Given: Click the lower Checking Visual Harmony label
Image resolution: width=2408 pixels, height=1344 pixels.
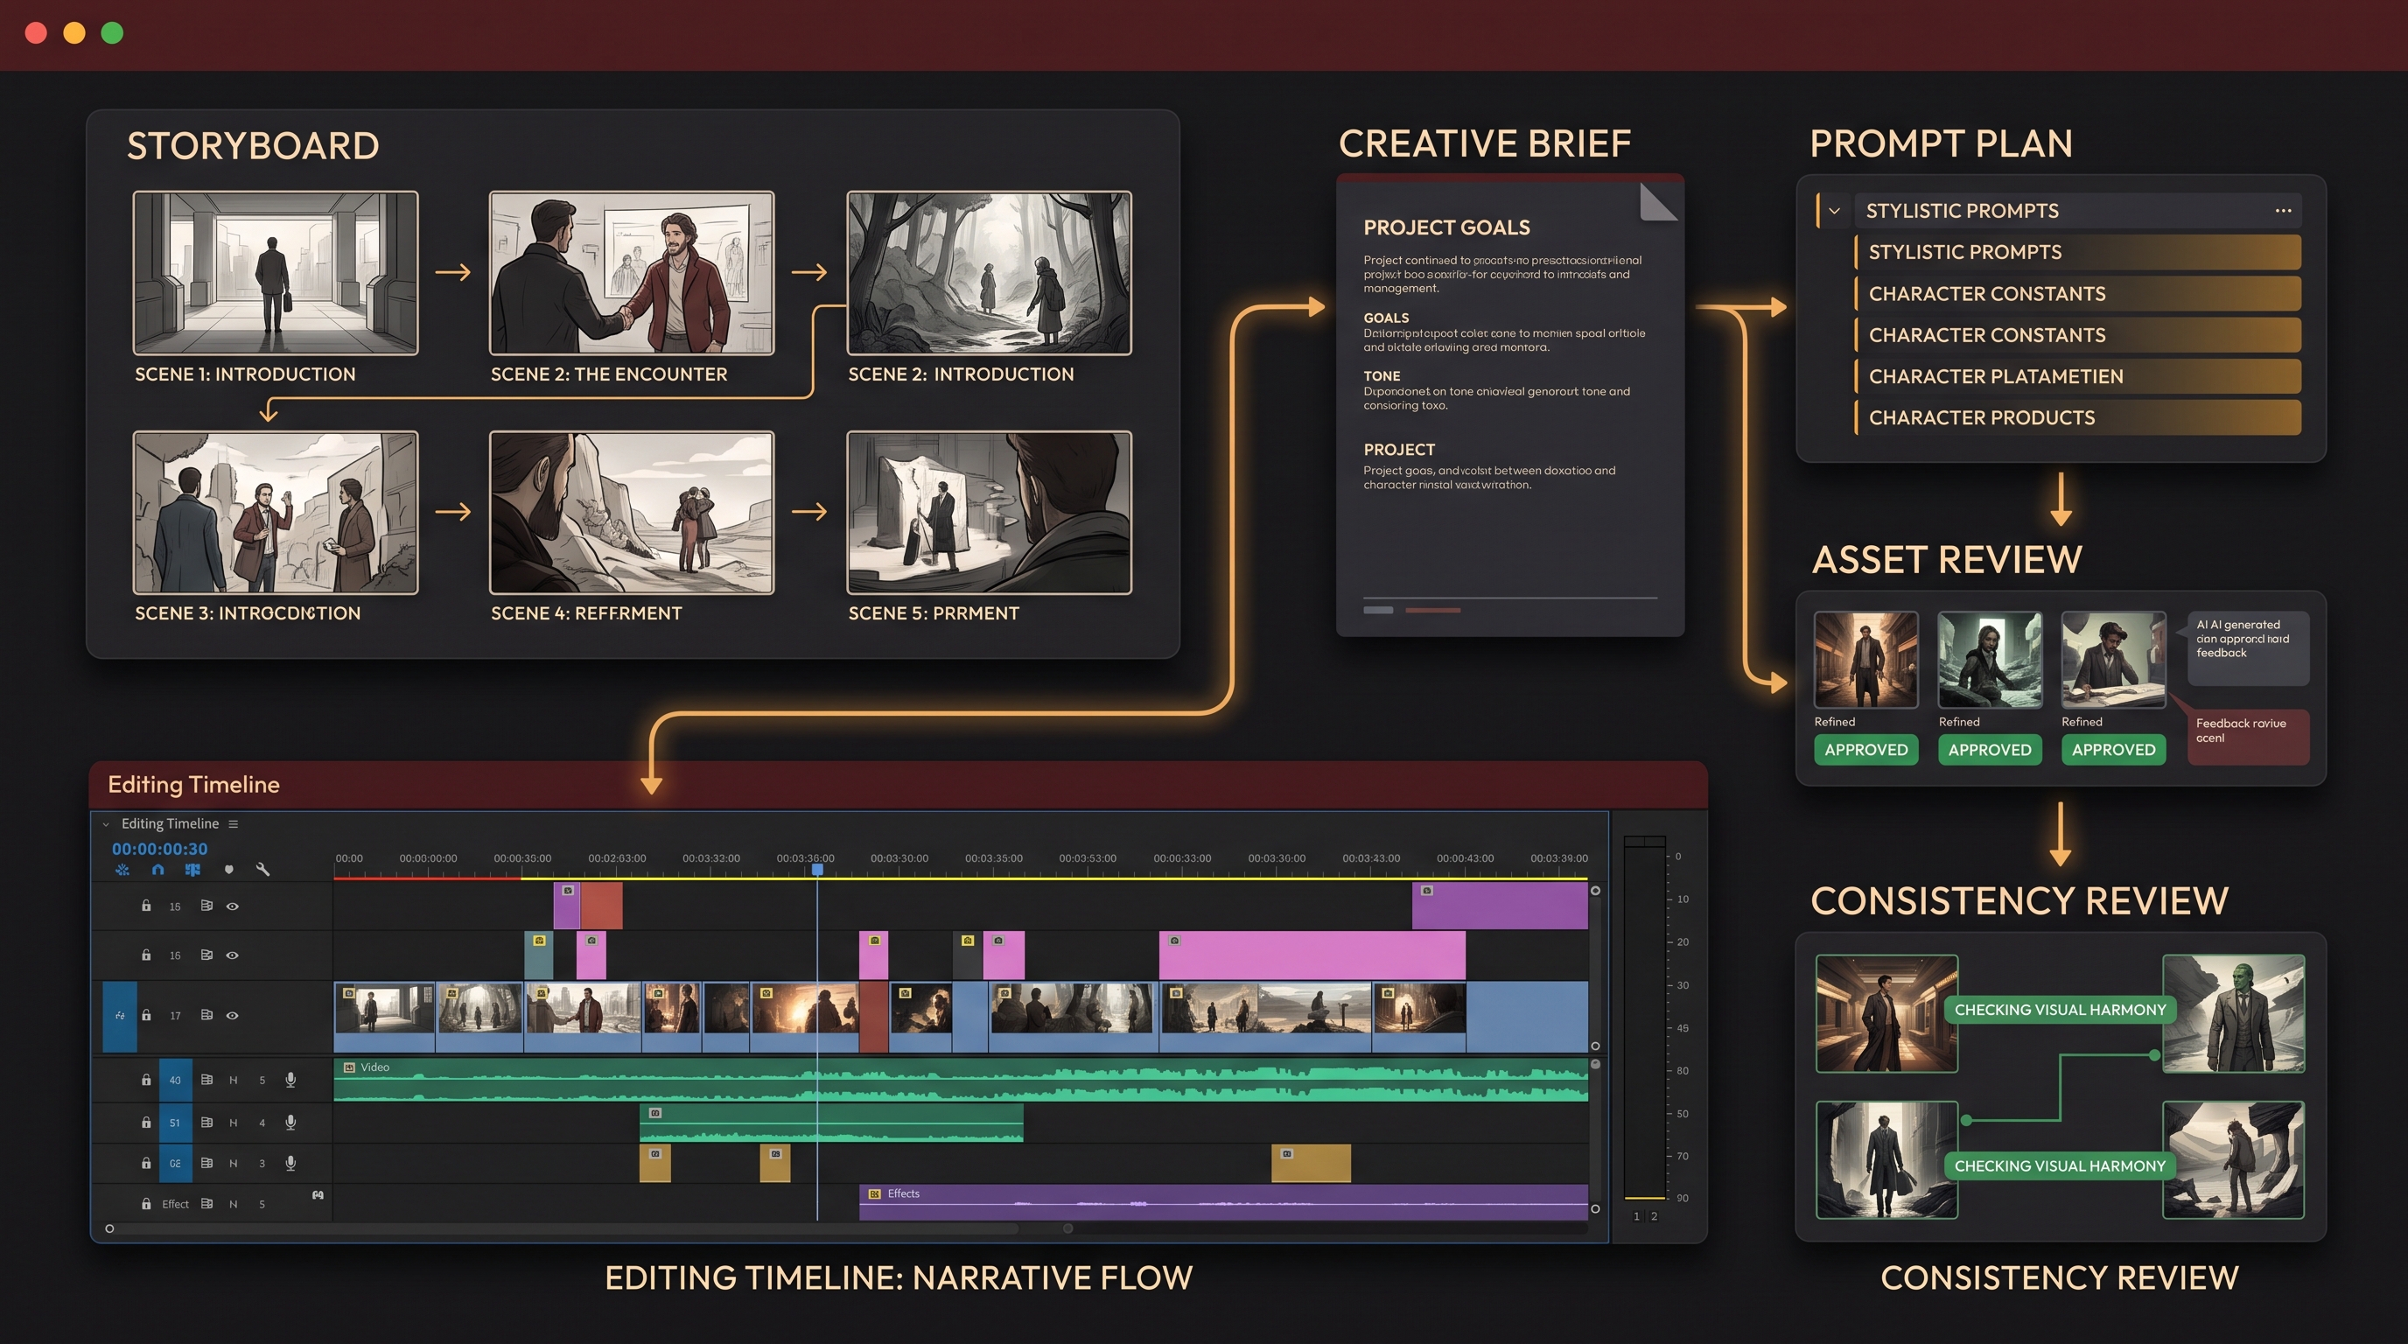Looking at the screenshot, I should [x=2060, y=1165].
